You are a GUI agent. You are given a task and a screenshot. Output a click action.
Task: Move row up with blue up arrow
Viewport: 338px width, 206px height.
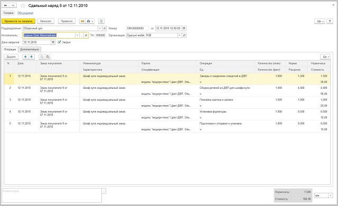(x=25, y=57)
